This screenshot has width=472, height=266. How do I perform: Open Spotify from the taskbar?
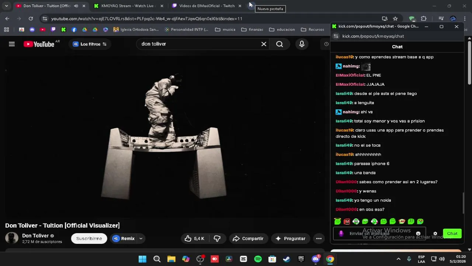click(x=258, y=259)
